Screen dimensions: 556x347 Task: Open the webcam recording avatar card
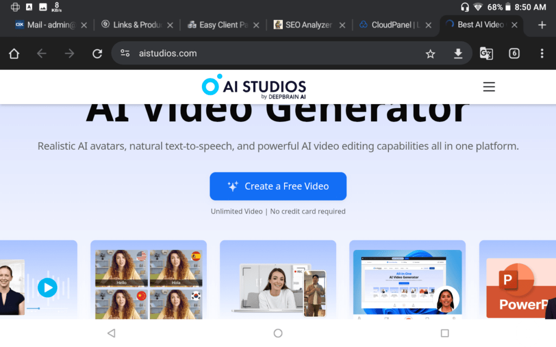point(278,280)
